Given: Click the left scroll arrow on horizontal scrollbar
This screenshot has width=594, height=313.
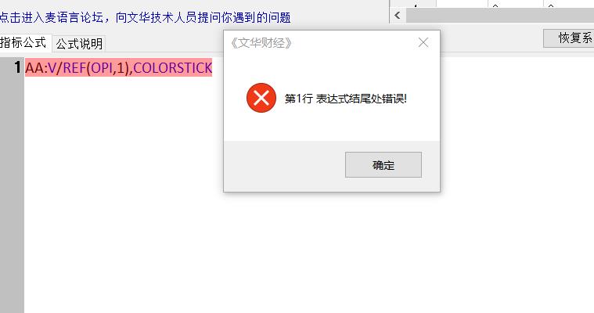Looking at the screenshot, I should (397, 16).
